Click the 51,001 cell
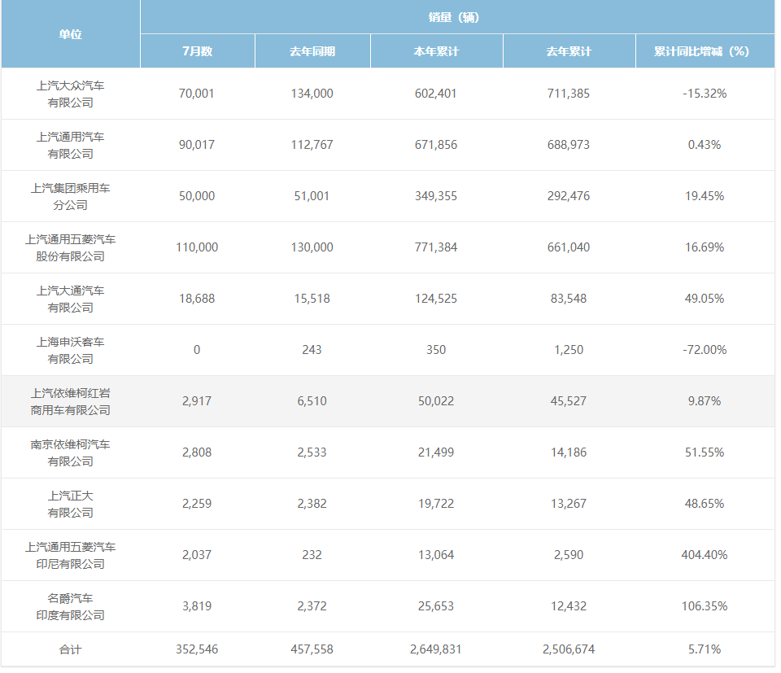 click(x=312, y=196)
